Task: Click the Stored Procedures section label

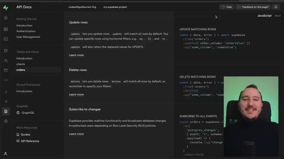Action: coord(28,85)
